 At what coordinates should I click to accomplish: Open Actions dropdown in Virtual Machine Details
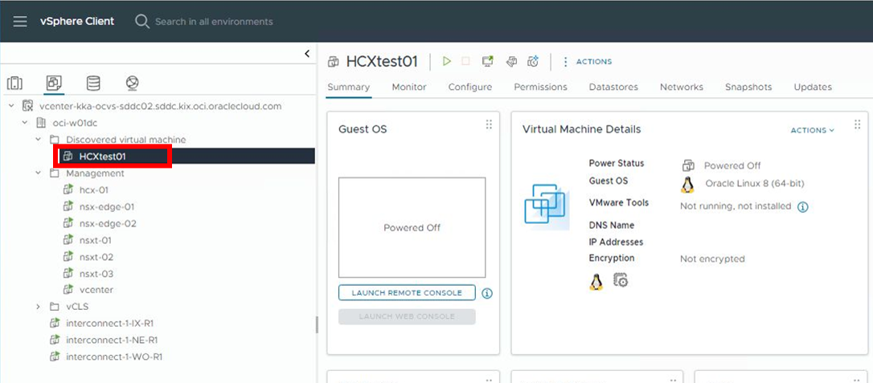click(x=812, y=130)
